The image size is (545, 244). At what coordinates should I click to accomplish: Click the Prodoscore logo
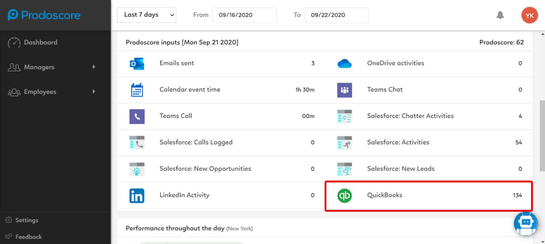pyautogui.click(x=44, y=15)
